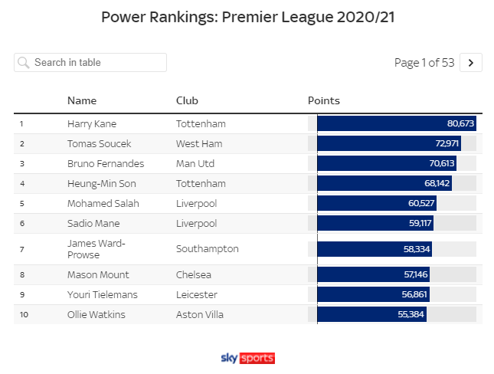This screenshot has width=494, height=374.
Task: Sort table by Club column header
Action: (x=187, y=100)
